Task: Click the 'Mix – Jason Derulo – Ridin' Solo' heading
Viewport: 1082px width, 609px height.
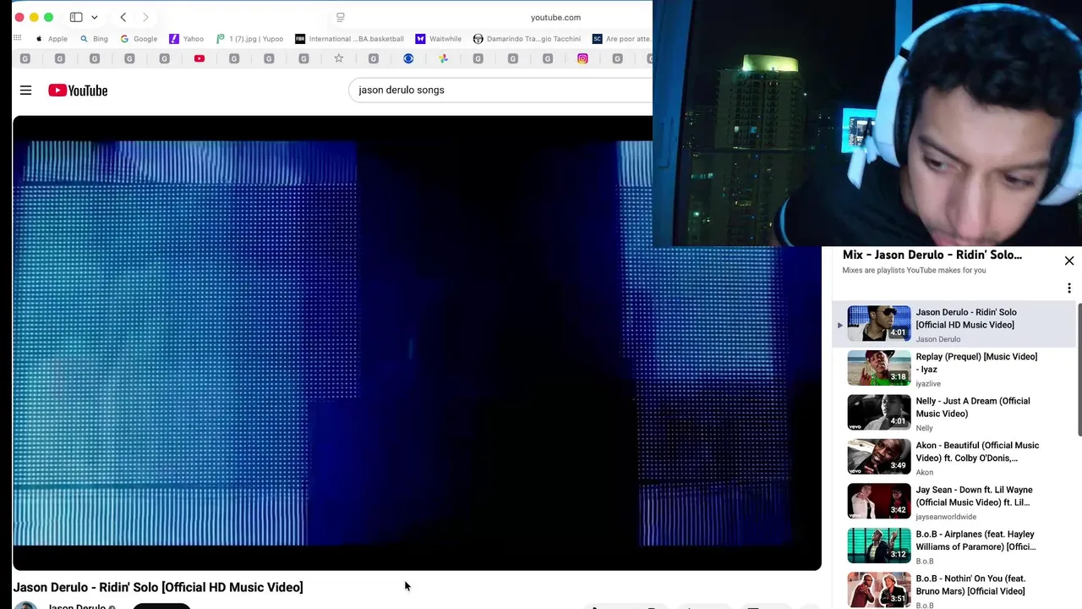Action: 932,255
